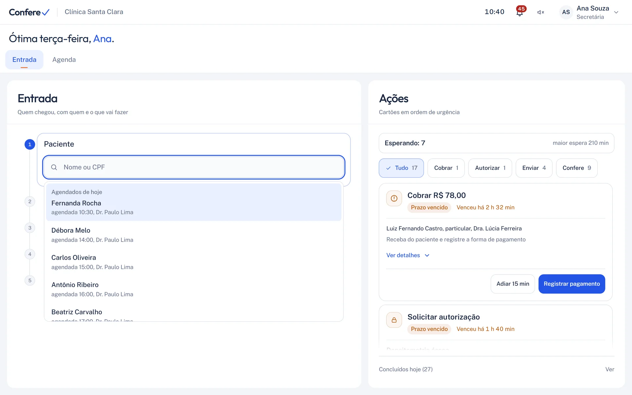Click Cobrar R$ 78,00 card title
632x395 pixels.
click(x=436, y=196)
